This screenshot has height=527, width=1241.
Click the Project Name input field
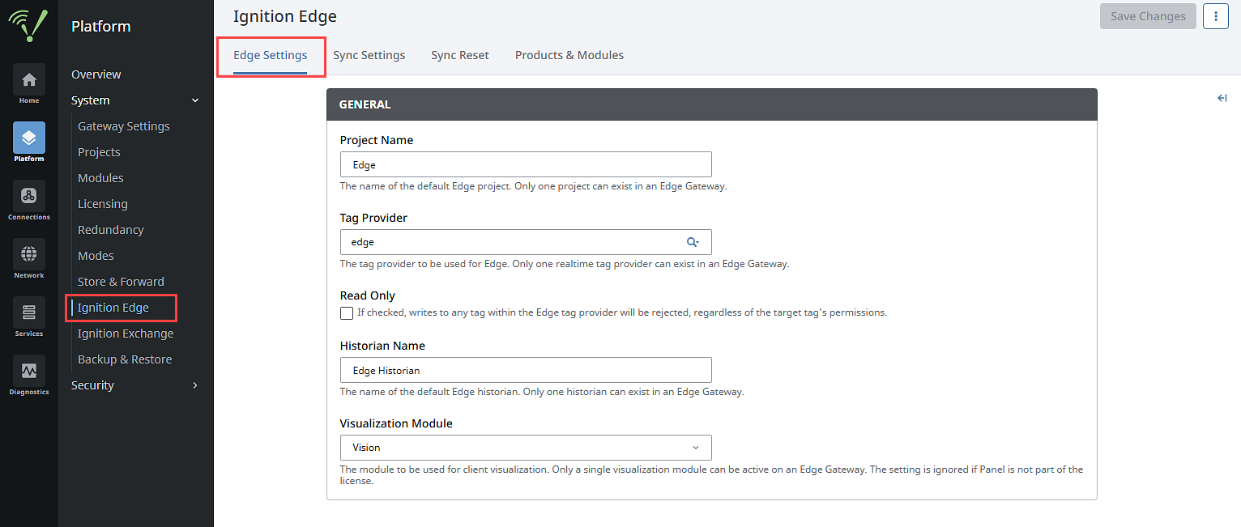pyautogui.click(x=526, y=164)
